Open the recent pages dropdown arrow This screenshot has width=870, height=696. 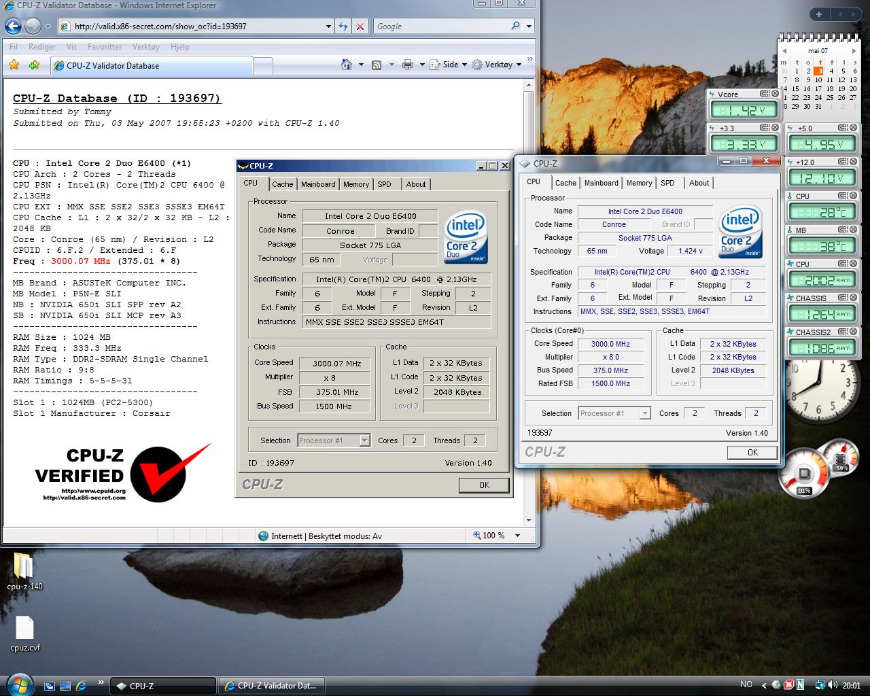tap(48, 27)
